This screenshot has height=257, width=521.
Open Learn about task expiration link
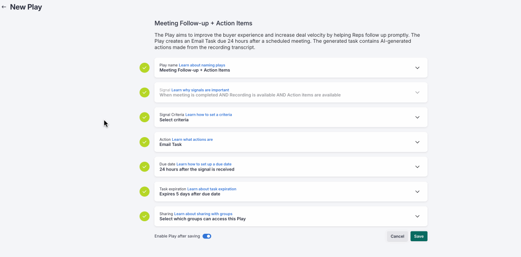click(212, 189)
